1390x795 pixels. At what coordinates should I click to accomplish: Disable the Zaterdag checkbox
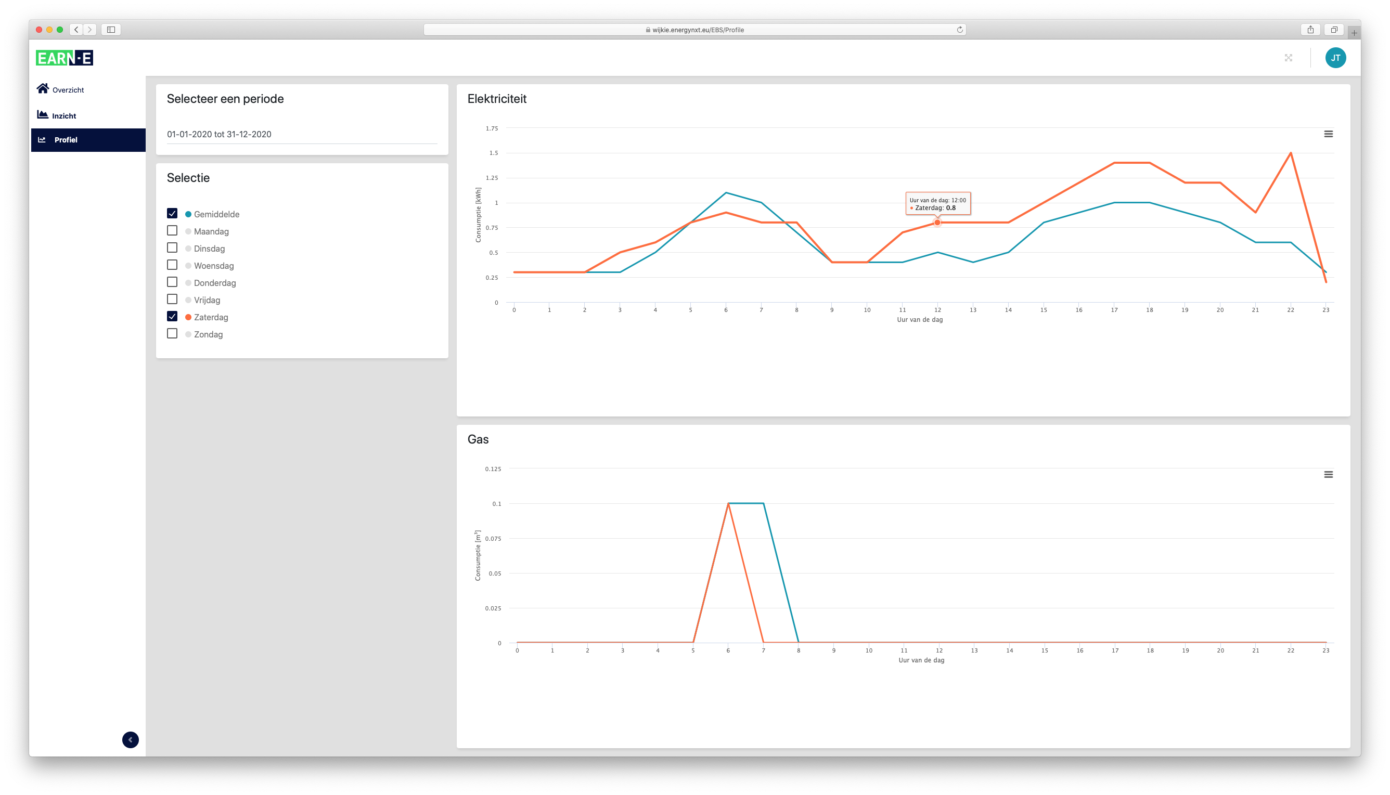click(x=172, y=317)
